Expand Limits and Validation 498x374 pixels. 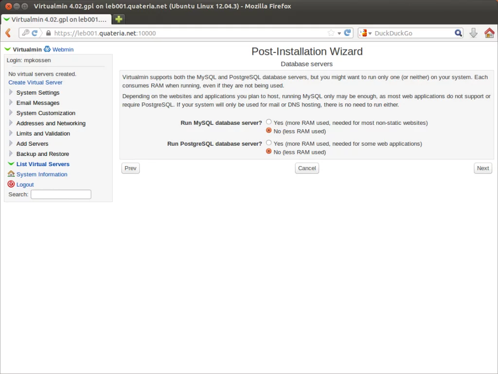[43, 133]
